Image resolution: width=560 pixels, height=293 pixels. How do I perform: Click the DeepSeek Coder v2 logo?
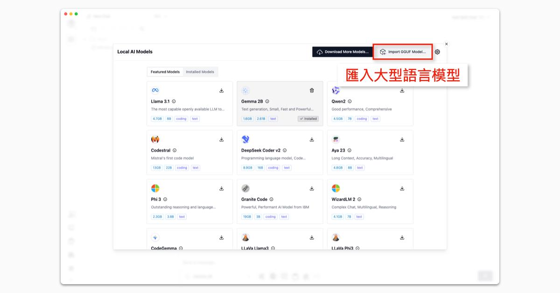click(x=245, y=140)
